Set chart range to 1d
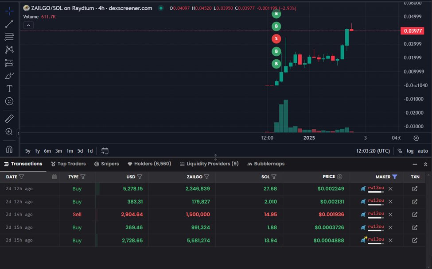Viewport: 432px width, 269px height. point(90,151)
